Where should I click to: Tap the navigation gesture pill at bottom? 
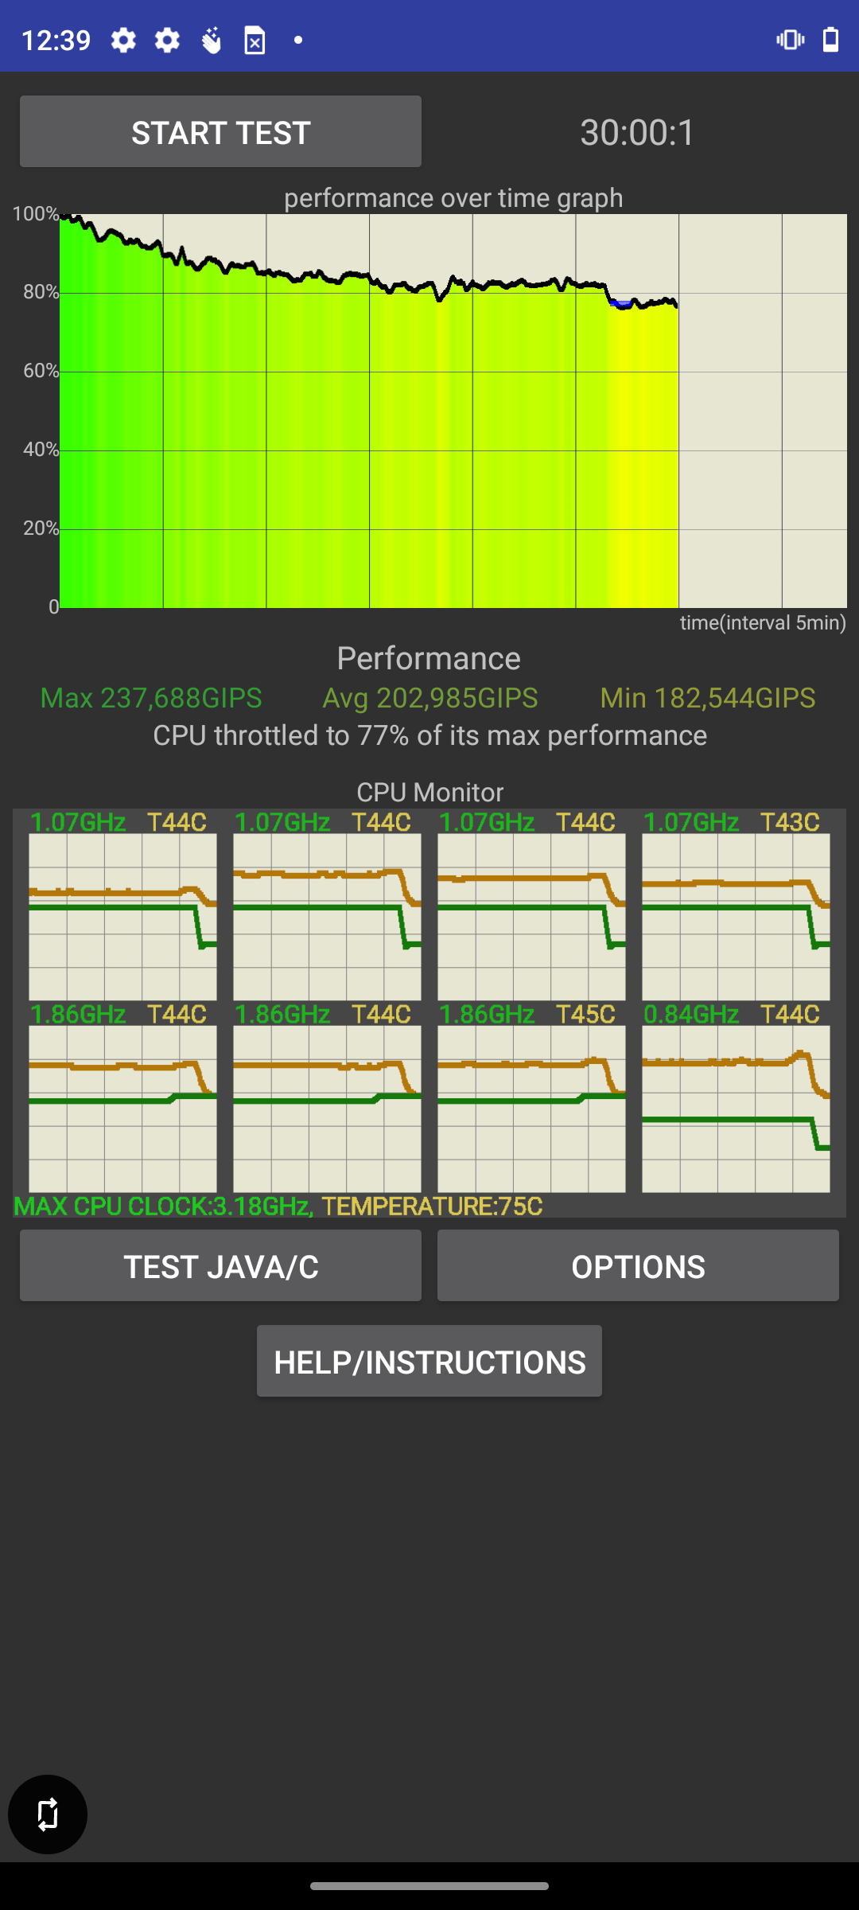coord(429,1885)
